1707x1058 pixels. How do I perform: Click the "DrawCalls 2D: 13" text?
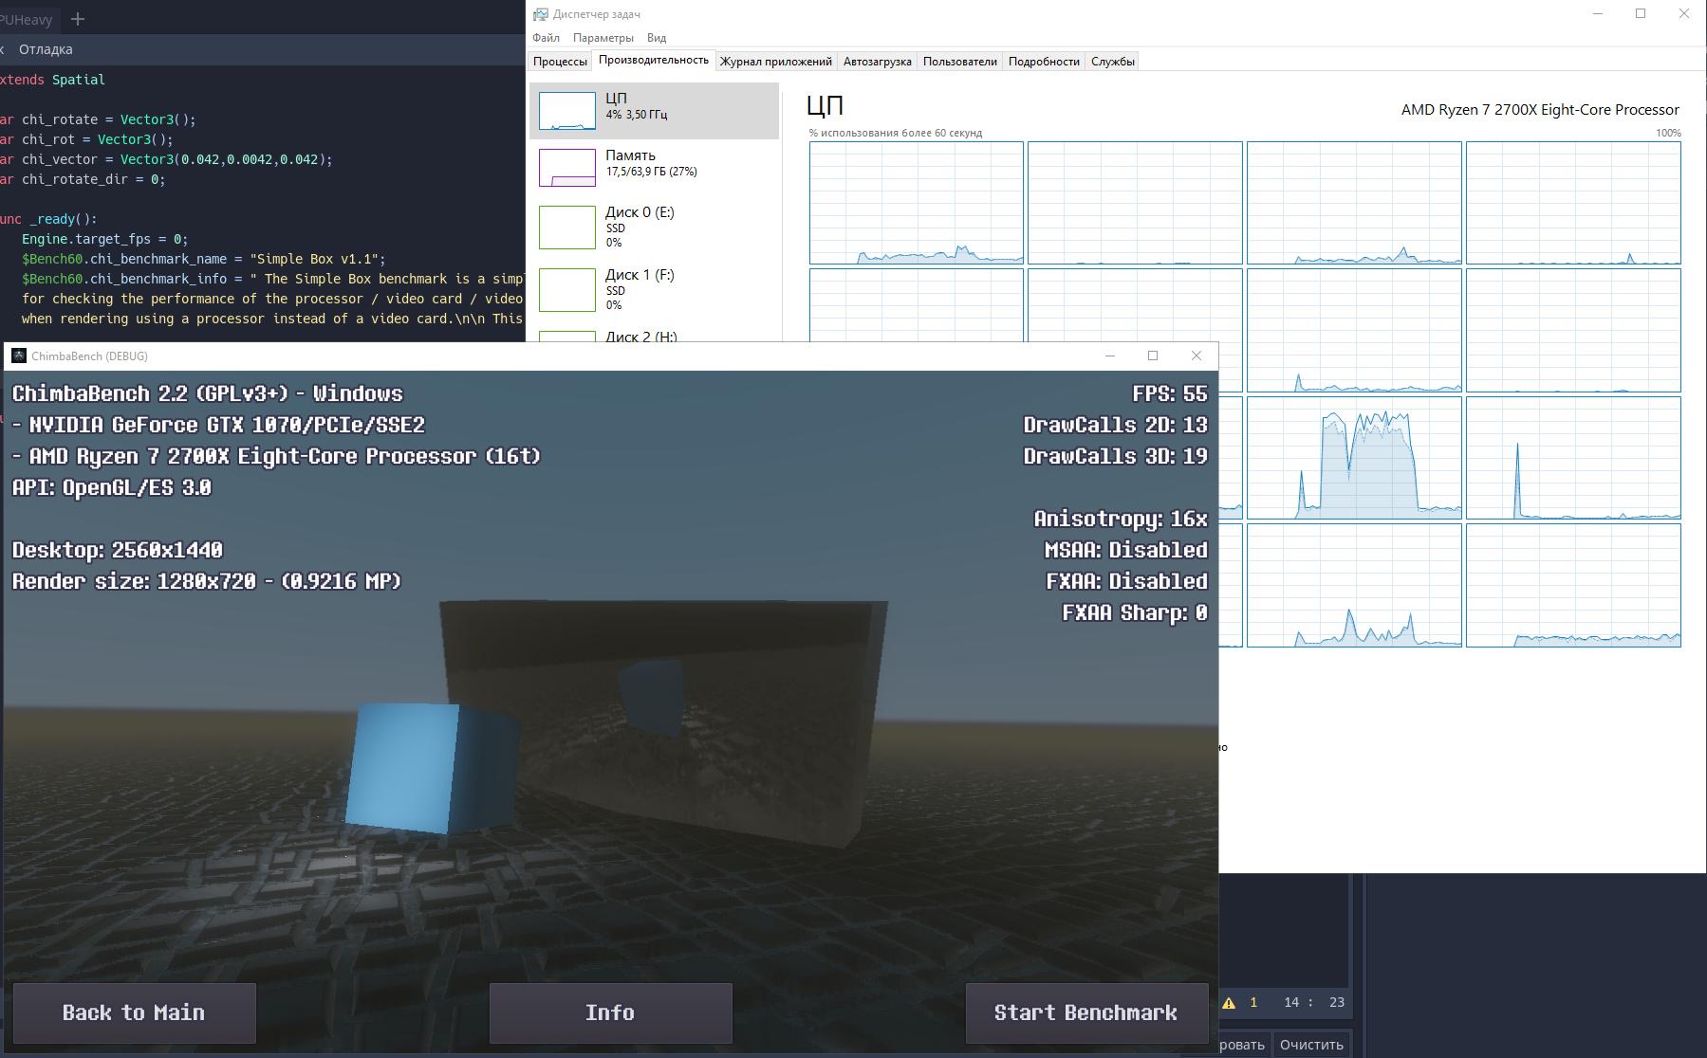[x=1116, y=425]
